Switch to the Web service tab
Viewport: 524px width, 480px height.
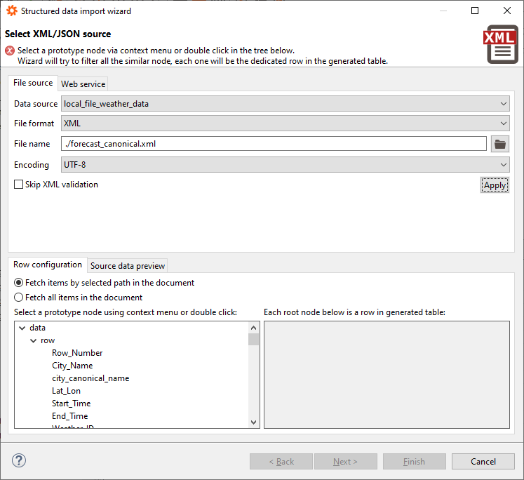tap(83, 84)
